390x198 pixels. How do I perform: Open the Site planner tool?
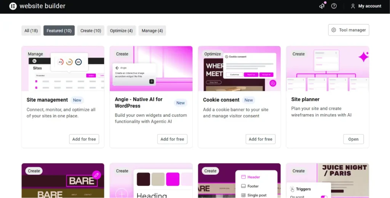point(353,139)
